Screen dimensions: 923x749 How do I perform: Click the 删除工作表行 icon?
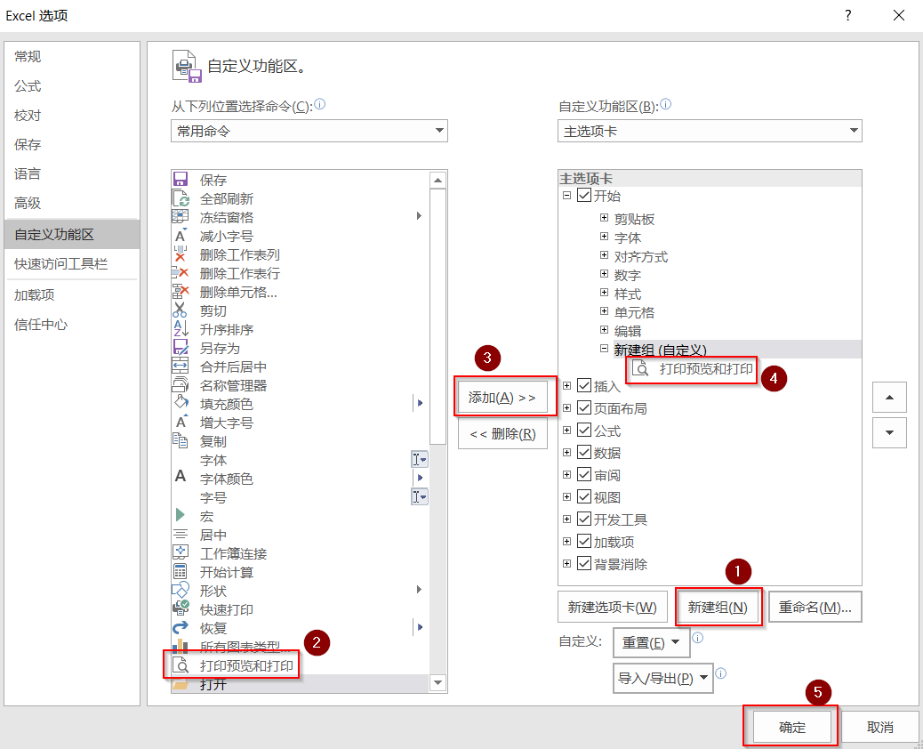(x=181, y=272)
